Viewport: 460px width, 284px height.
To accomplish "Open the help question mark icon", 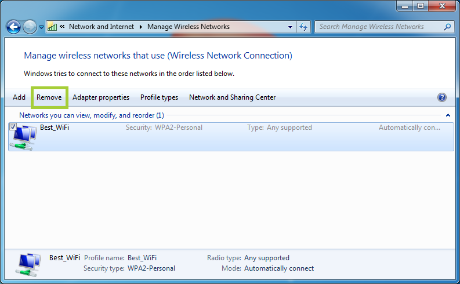I will tap(442, 97).
